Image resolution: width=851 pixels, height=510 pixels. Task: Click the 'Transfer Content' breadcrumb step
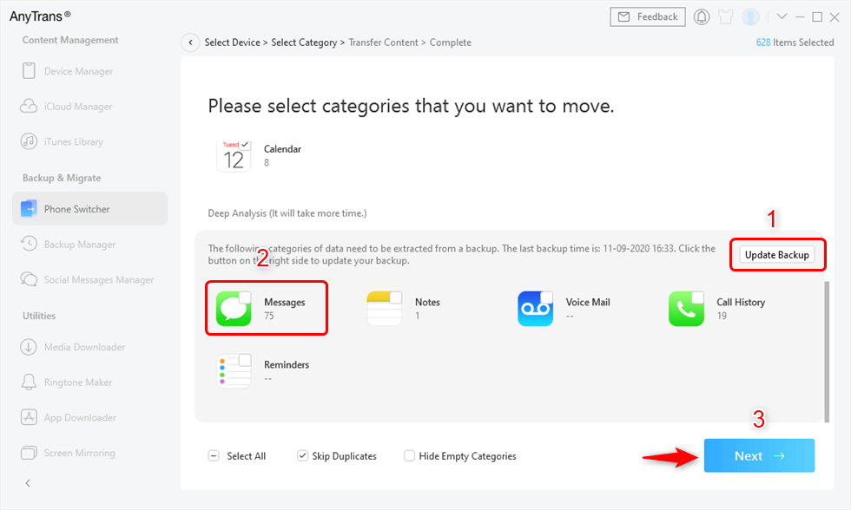pyautogui.click(x=383, y=42)
